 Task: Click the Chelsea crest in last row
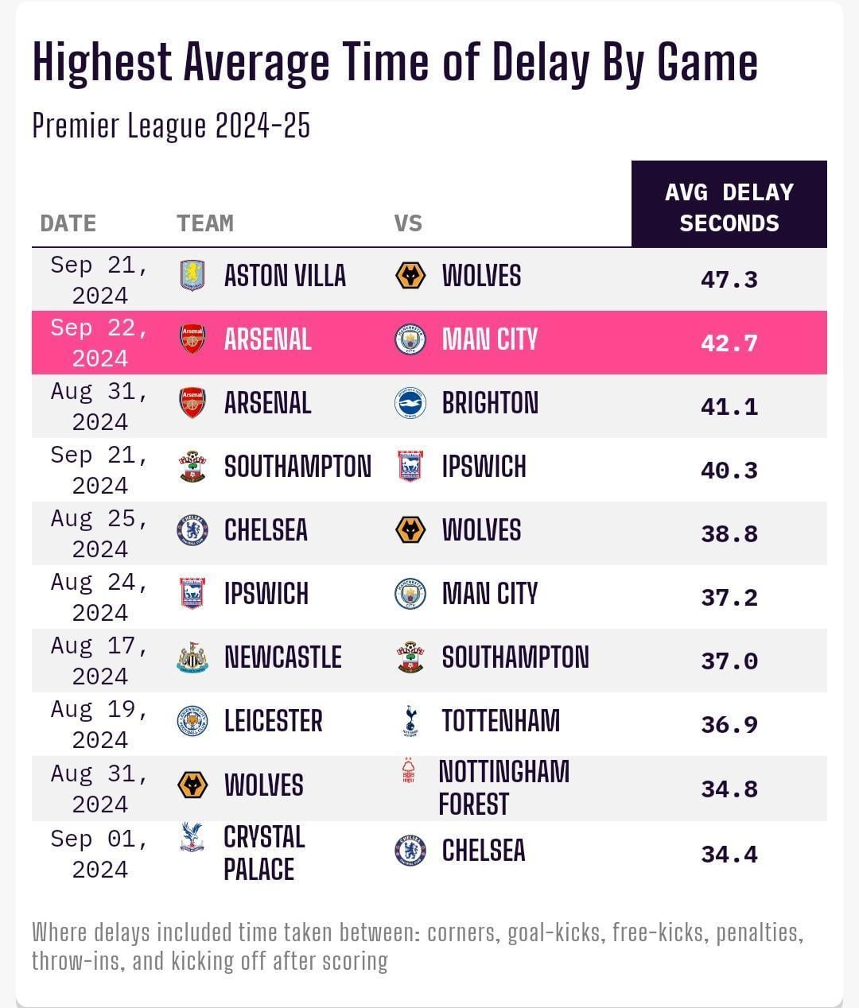coord(410,851)
